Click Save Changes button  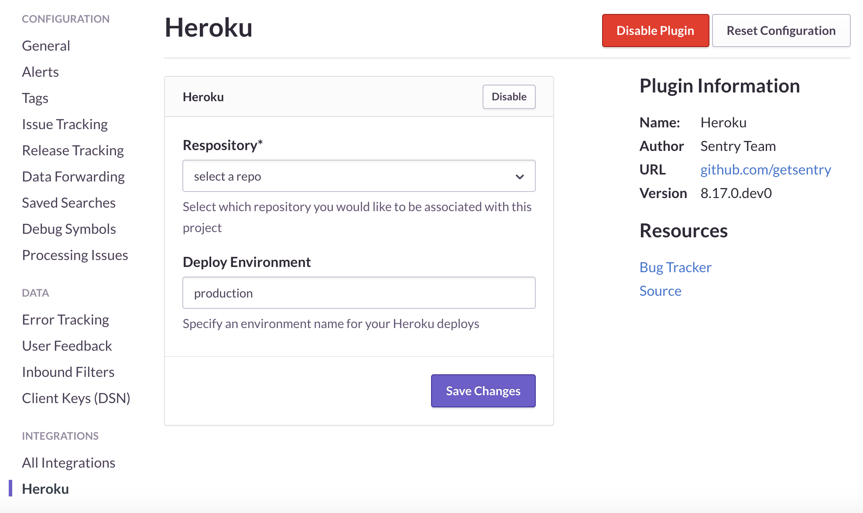(483, 391)
